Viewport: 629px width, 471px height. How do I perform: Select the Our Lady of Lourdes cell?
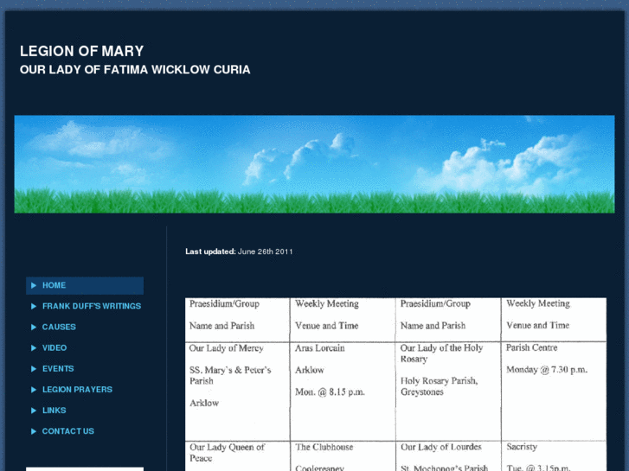[x=441, y=447]
